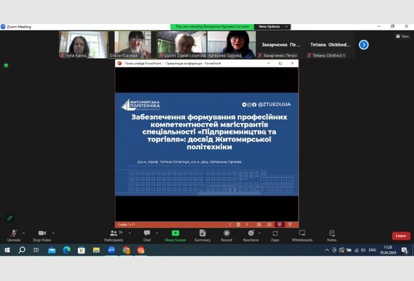Open the Reactions menu
This screenshot has width=414, height=281.
pyautogui.click(x=250, y=233)
